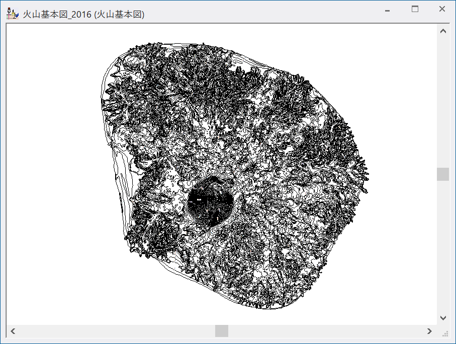Click the vertical scrollbar up arrow
This screenshot has height=344, width=456.
[x=443, y=31]
